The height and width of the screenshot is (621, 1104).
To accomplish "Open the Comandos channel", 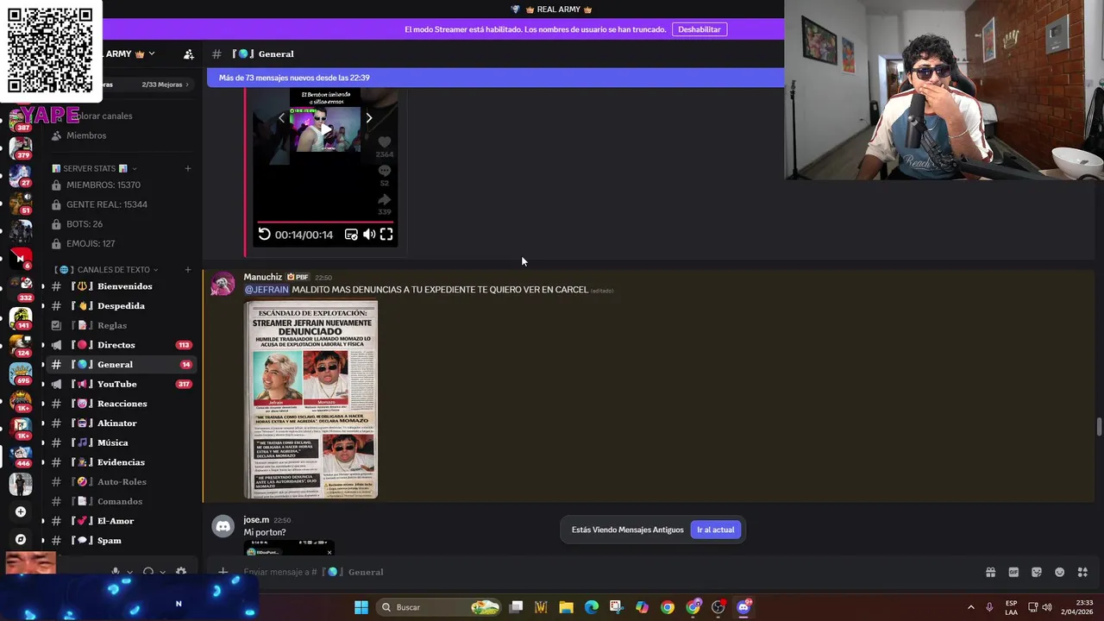I will click(121, 501).
